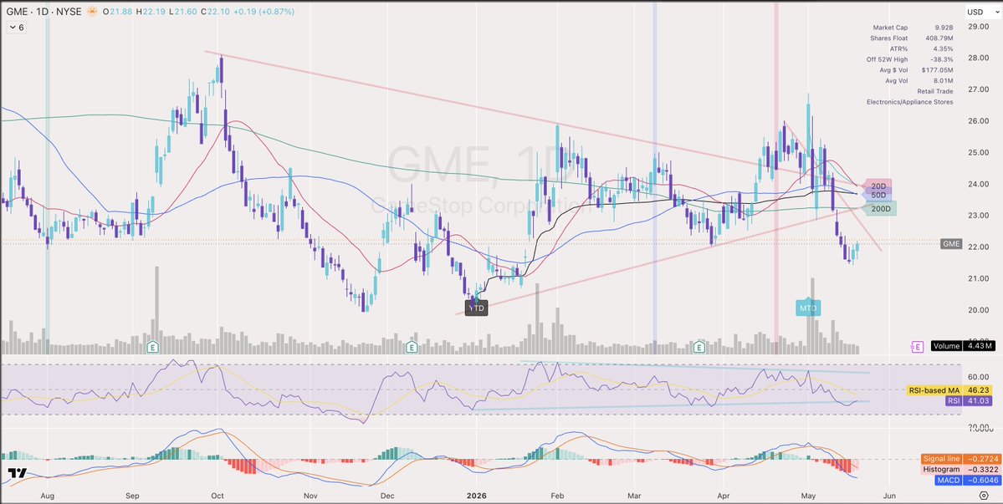Click the Jun label on time axis
Screen dimensions: 1003x504
(x=888, y=495)
